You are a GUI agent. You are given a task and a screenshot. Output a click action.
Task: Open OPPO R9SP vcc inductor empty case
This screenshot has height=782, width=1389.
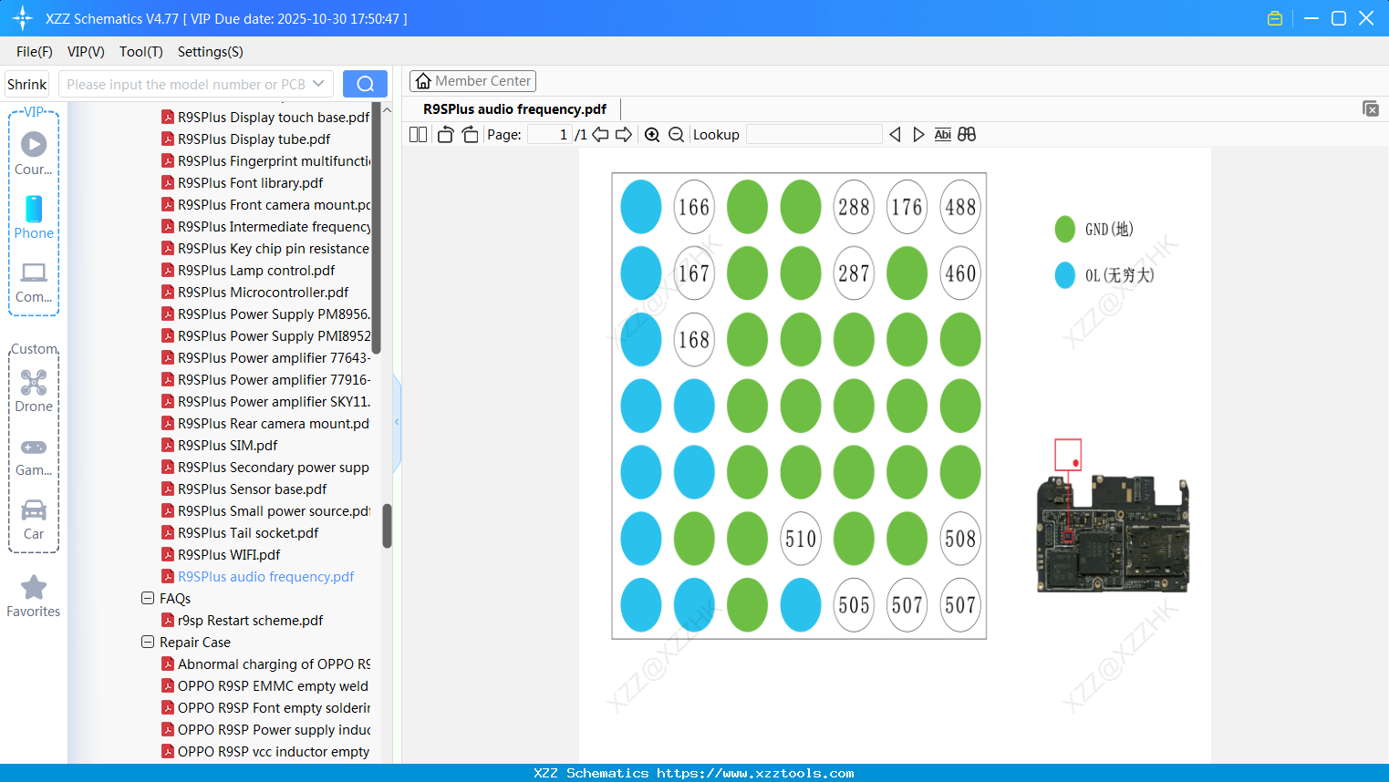(265, 752)
